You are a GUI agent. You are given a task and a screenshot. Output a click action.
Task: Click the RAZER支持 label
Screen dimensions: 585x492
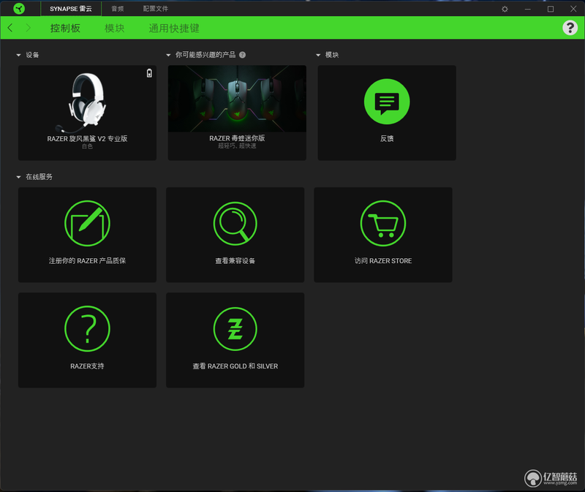click(87, 366)
